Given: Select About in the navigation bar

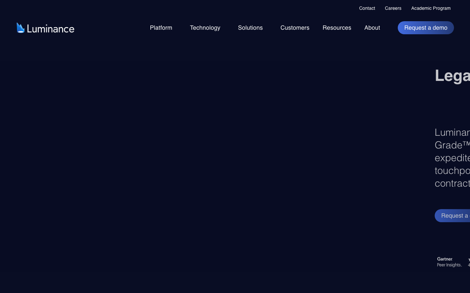Looking at the screenshot, I should click(x=372, y=28).
